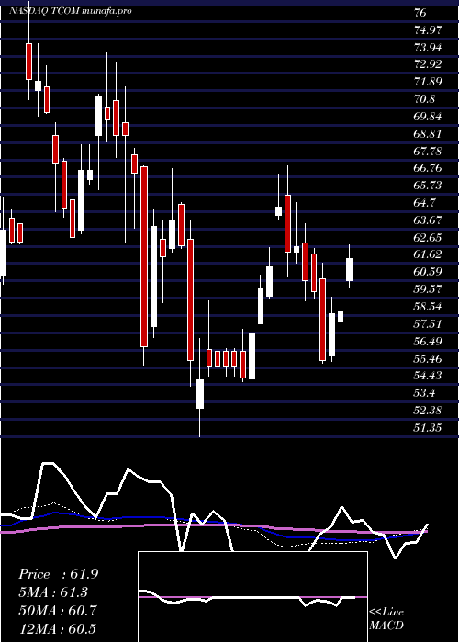
Task: Click the 50MA : 60.7 readout
Action: [58, 611]
